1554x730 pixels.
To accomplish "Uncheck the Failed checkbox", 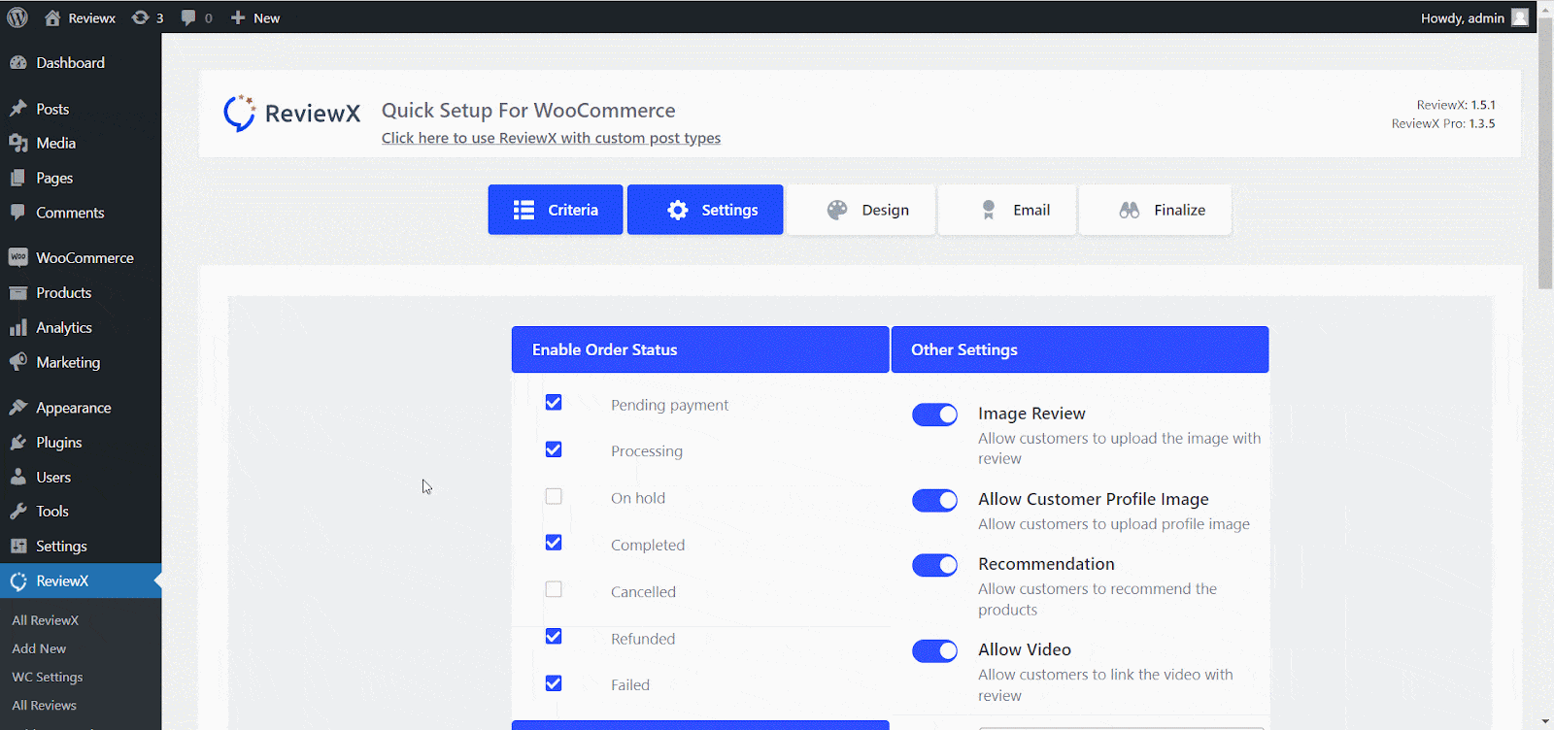I will coord(554,682).
